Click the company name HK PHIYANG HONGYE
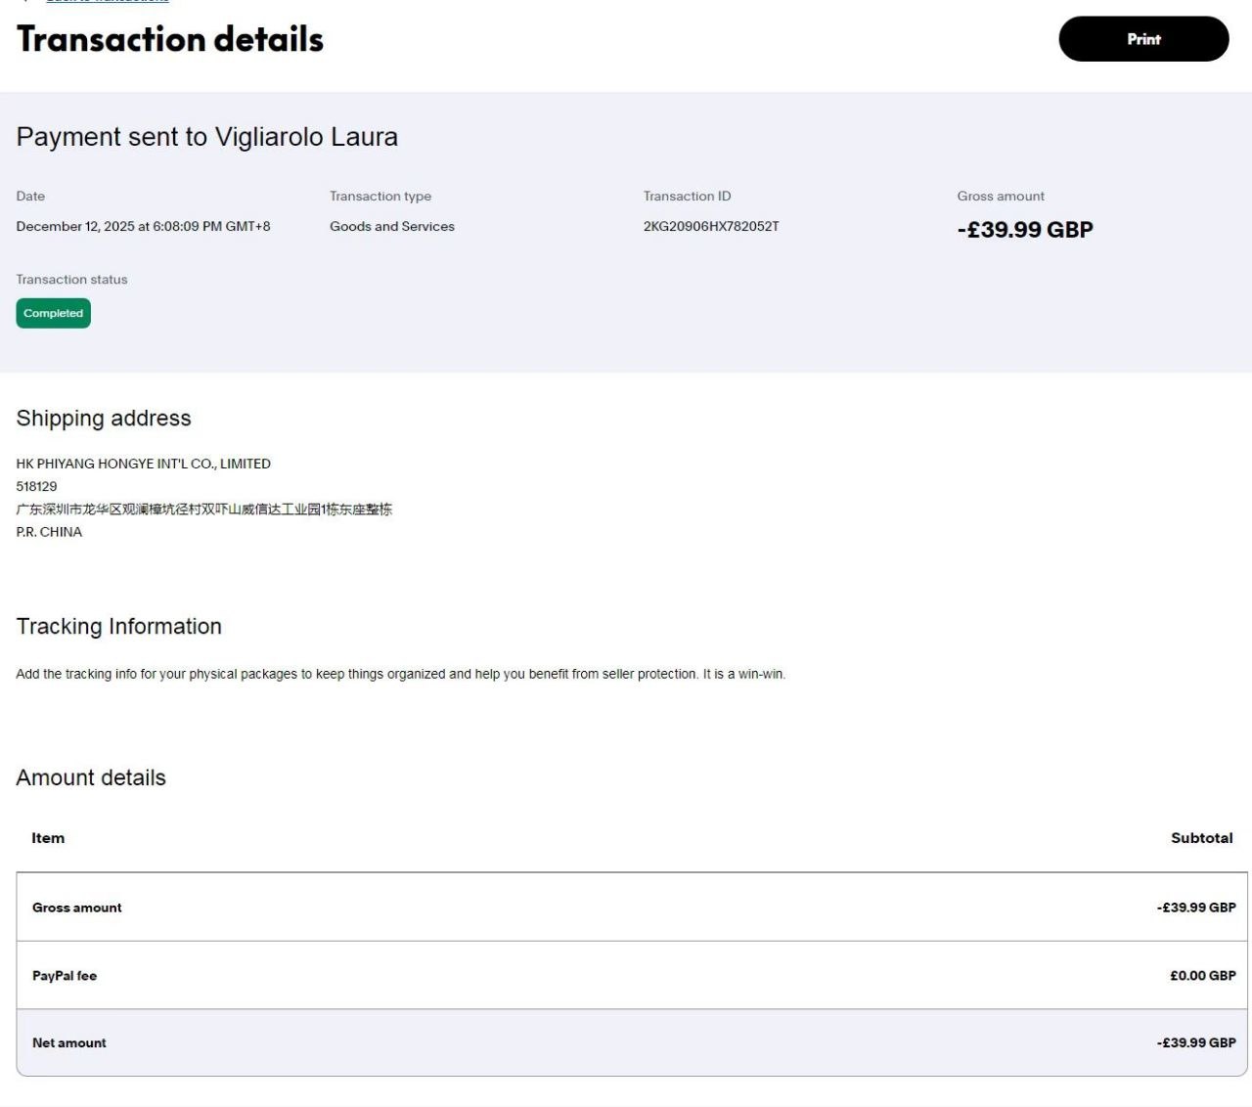The width and height of the screenshot is (1252, 1107). click(x=143, y=464)
